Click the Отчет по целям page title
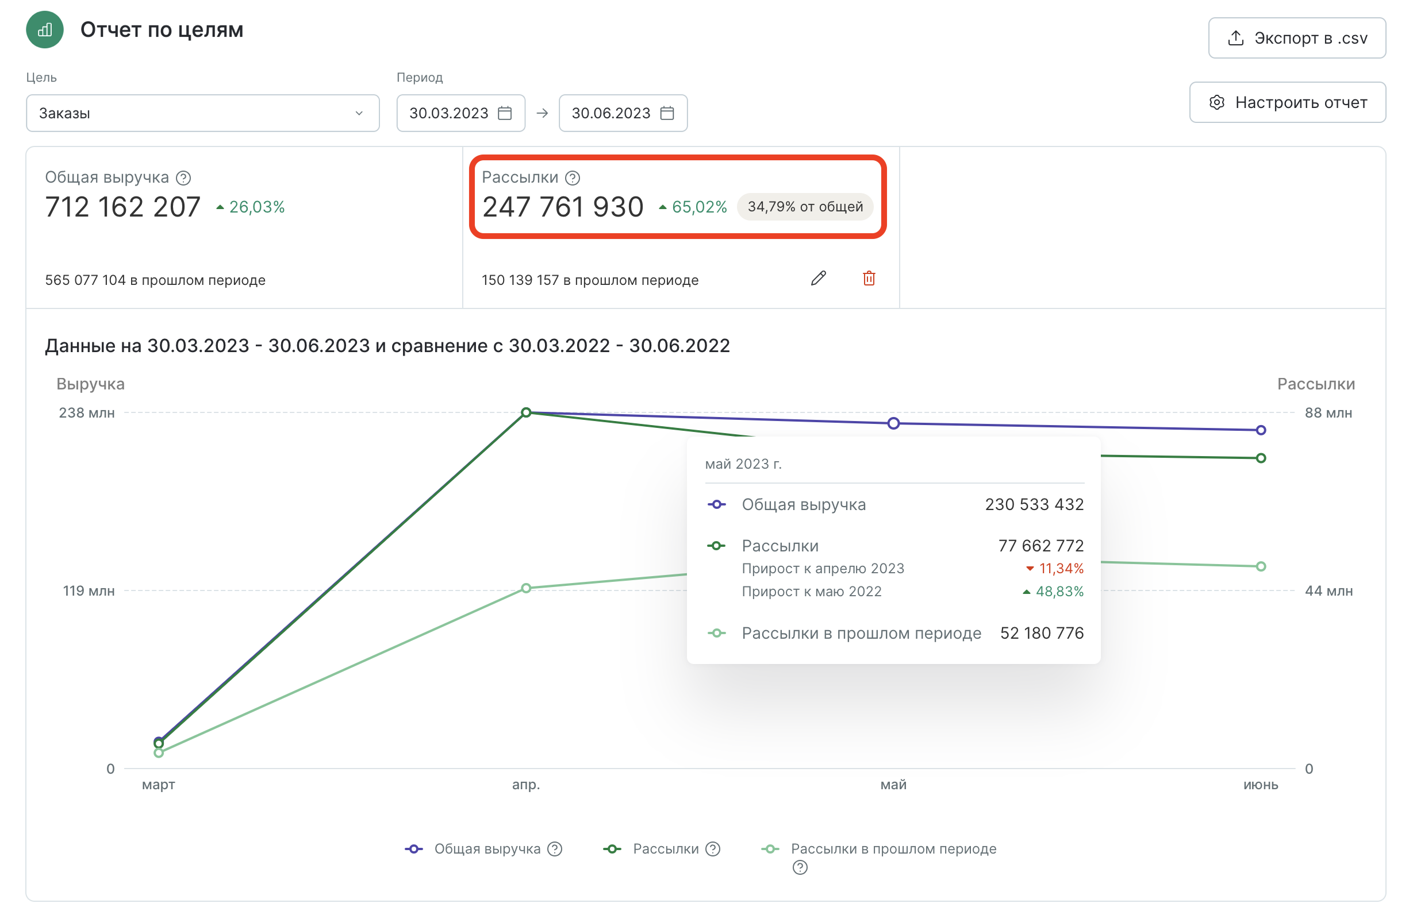The image size is (1413, 911). pyautogui.click(x=162, y=29)
